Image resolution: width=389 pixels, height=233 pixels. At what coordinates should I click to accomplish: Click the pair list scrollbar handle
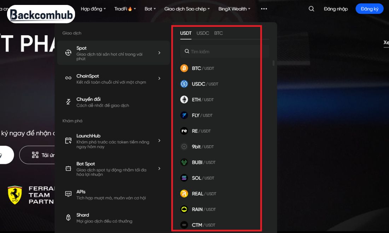(x=273, y=63)
